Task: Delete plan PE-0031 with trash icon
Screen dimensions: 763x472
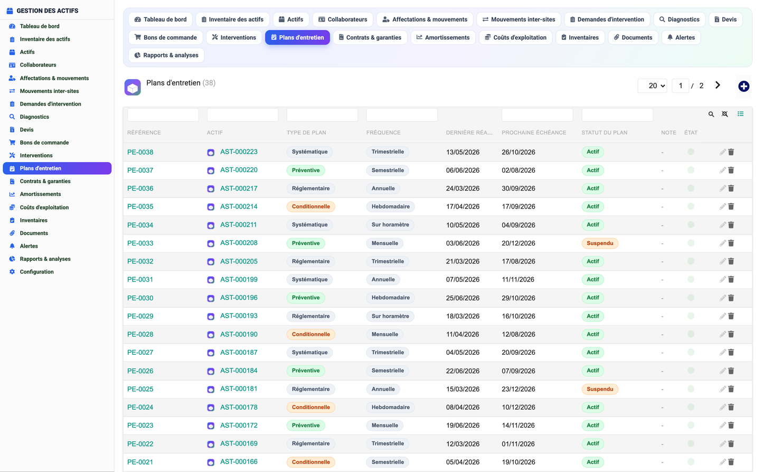Action: pyautogui.click(x=731, y=279)
